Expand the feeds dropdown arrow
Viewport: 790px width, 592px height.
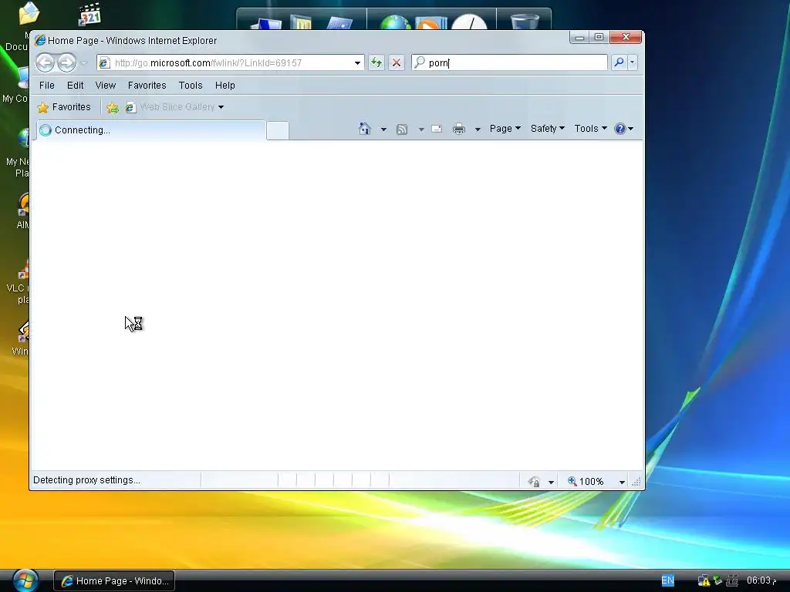[421, 129]
